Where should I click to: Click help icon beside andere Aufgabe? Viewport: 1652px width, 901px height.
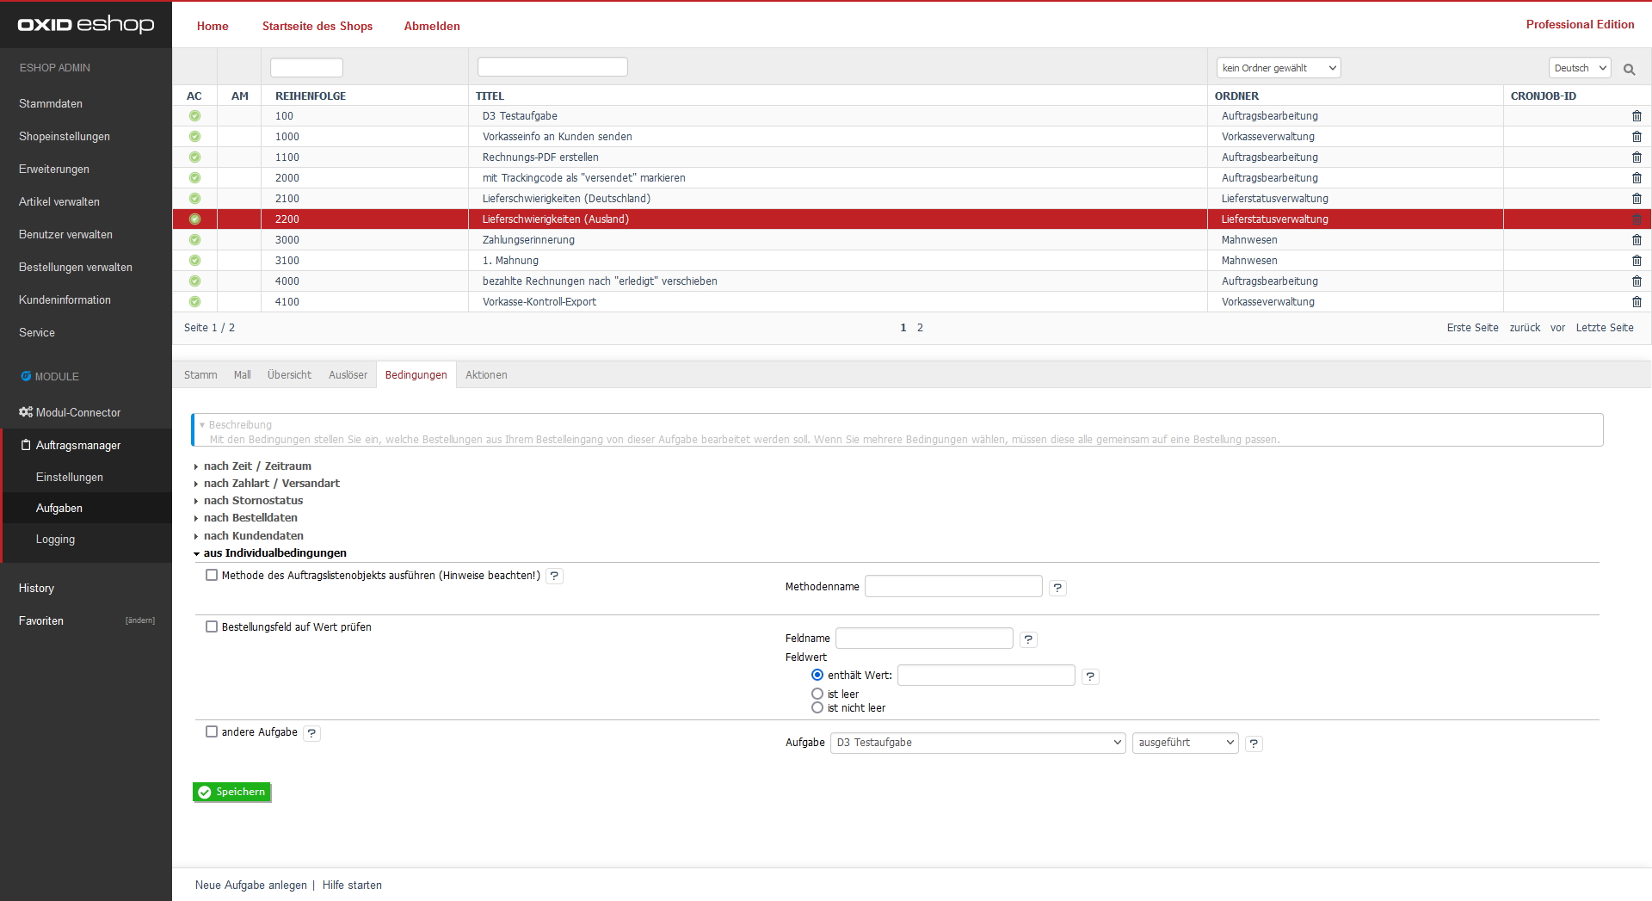tap(311, 733)
